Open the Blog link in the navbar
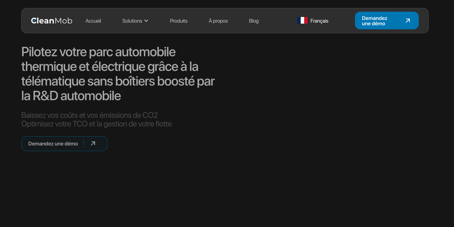 click(x=254, y=21)
